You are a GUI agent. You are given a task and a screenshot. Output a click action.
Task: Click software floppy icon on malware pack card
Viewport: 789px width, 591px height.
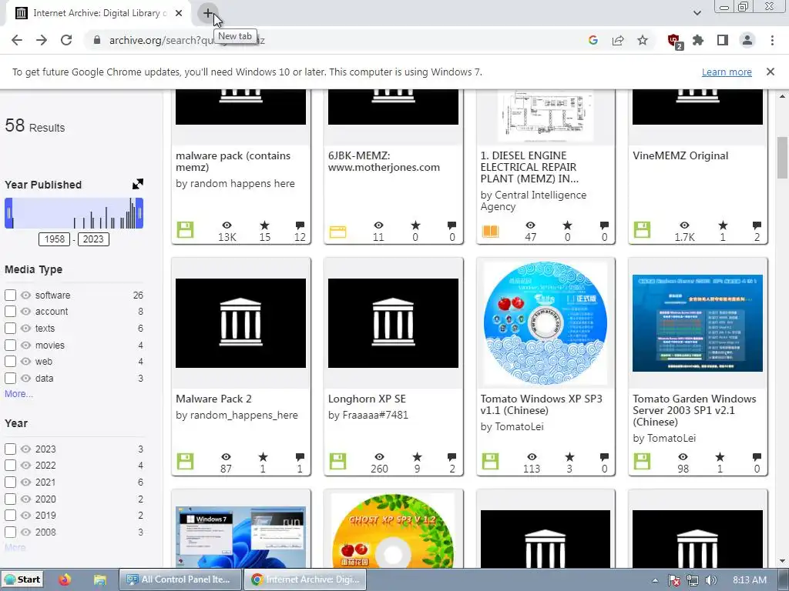click(x=185, y=229)
